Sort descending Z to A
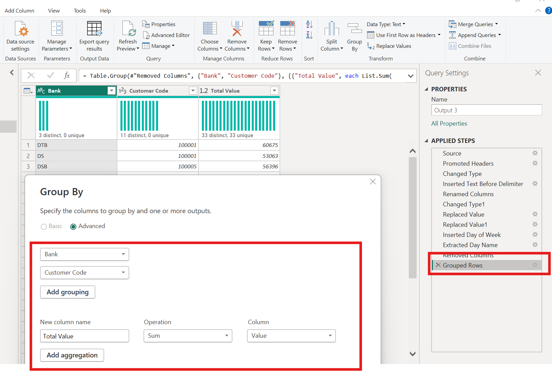Image resolution: width=552 pixels, height=371 pixels. [x=309, y=35]
